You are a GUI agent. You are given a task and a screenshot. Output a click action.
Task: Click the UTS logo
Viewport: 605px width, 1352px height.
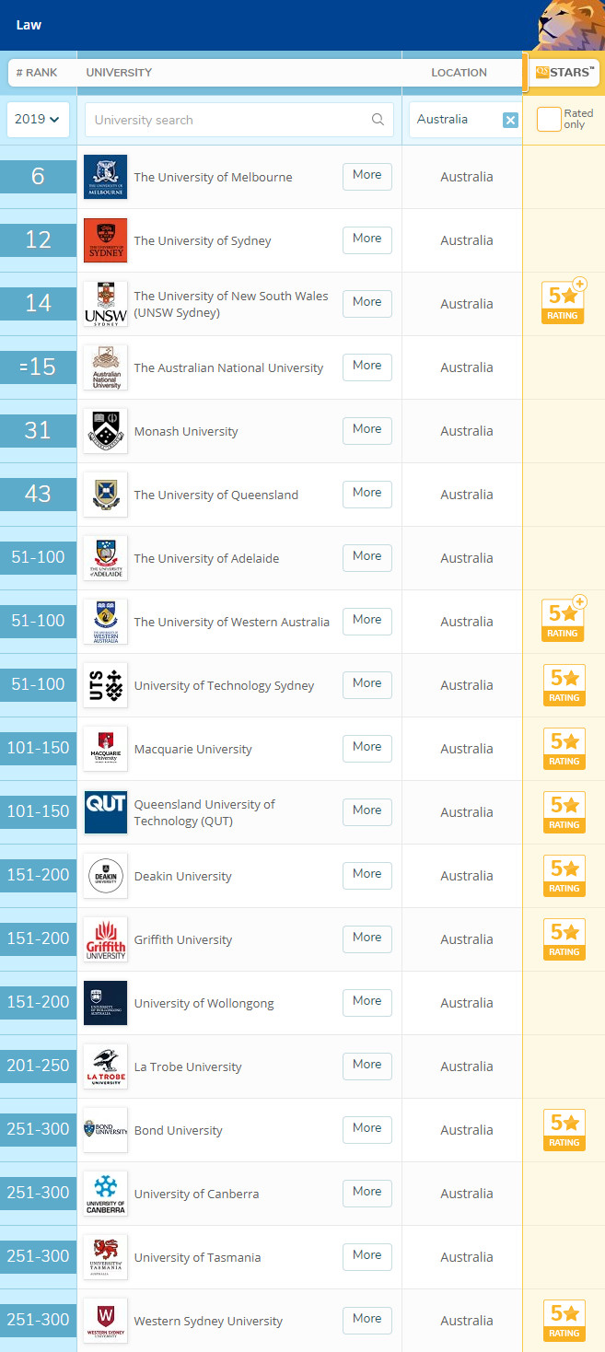pyautogui.click(x=106, y=685)
